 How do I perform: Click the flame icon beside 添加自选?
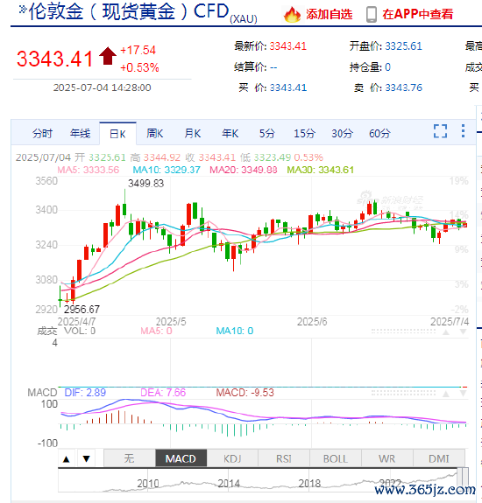click(x=292, y=15)
